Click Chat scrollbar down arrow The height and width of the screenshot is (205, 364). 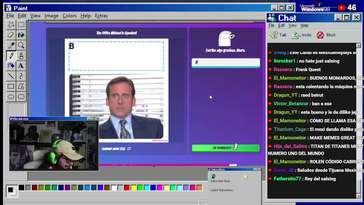click(358, 196)
